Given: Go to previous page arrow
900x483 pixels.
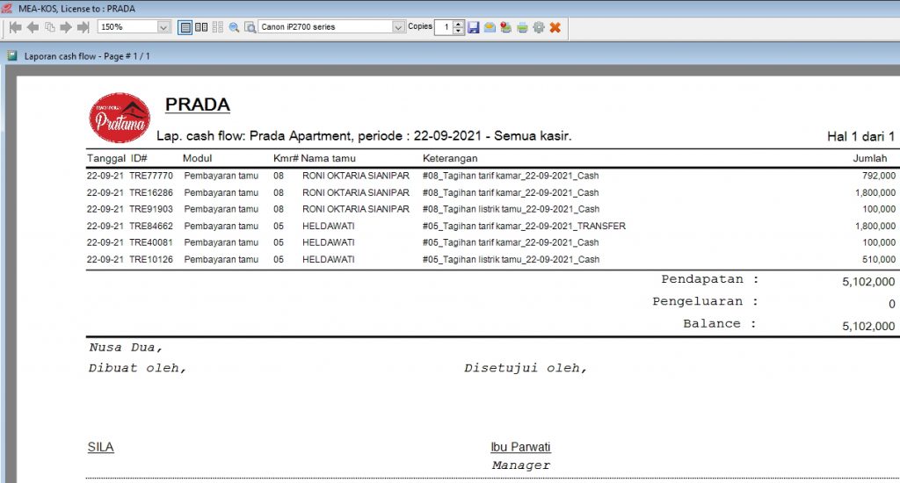Looking at the screenshot, I should 33,27.
